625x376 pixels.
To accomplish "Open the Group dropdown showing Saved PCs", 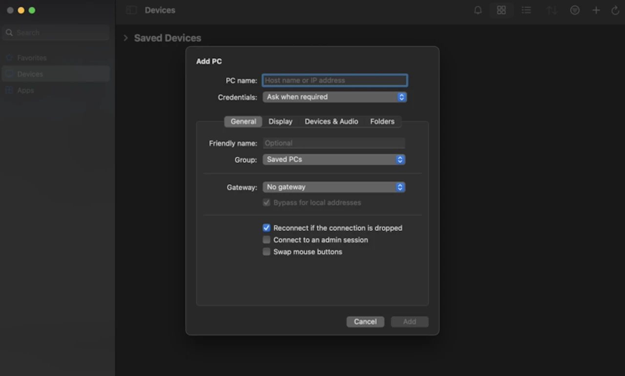I will (334, 160).
